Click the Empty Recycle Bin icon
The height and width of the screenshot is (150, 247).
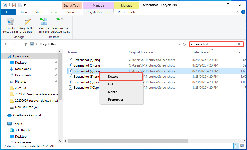coord(11,25)
